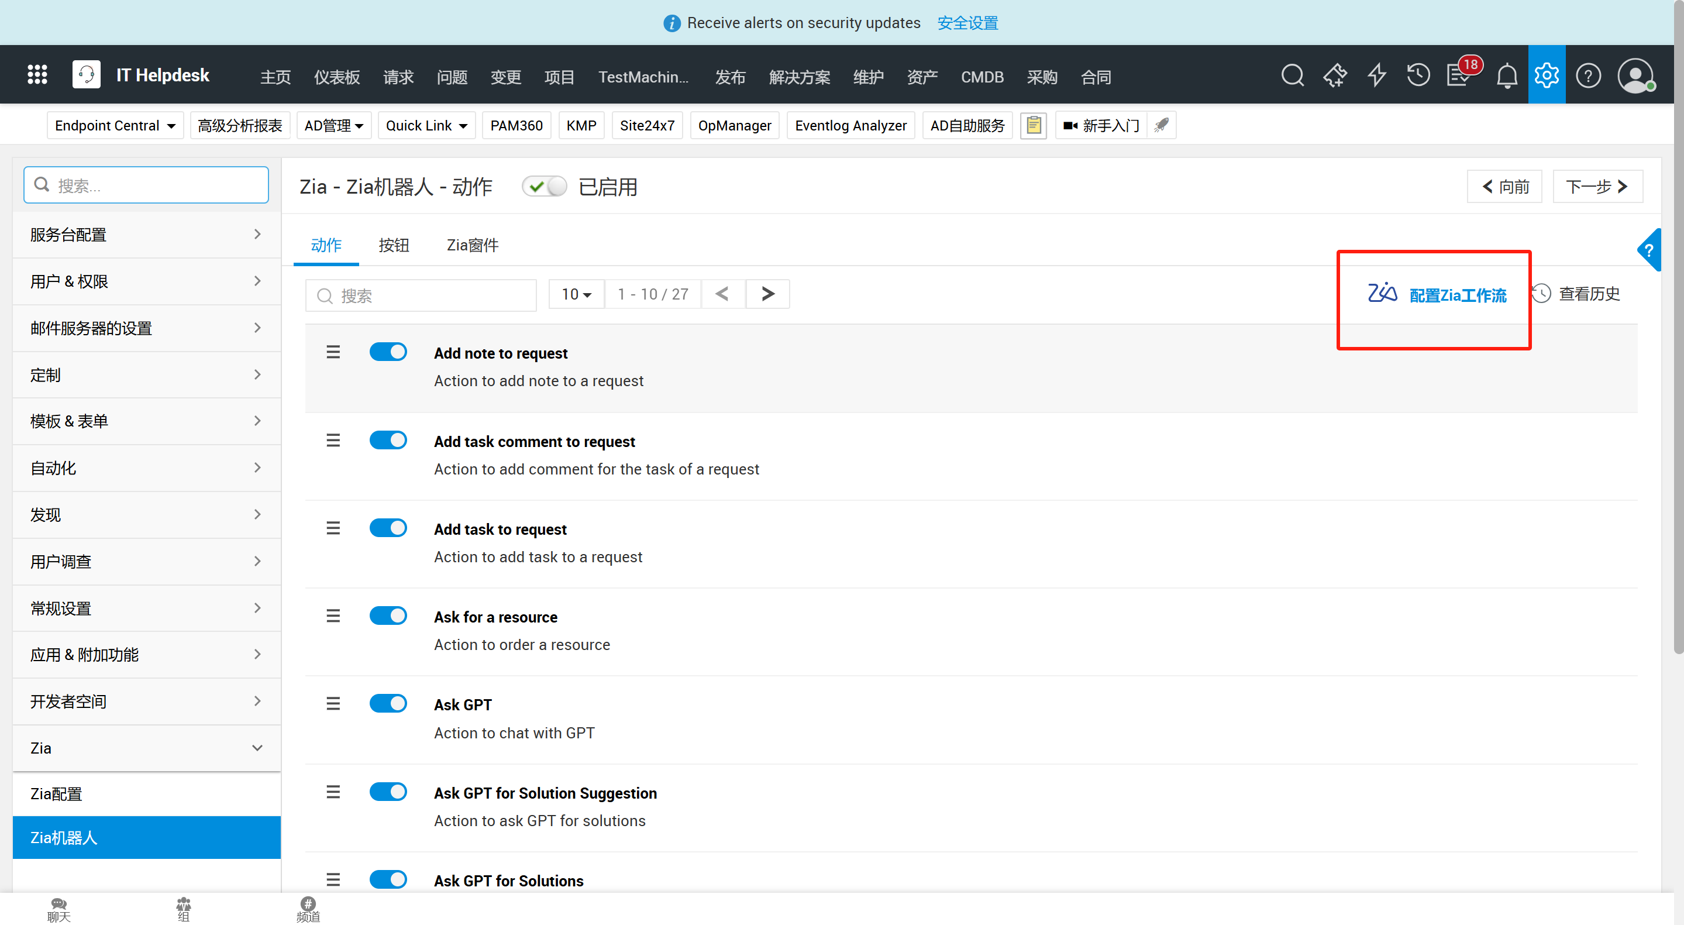Toggle off the Ask GPT action
The image size is (1684, 925).
tap(388, 703)
